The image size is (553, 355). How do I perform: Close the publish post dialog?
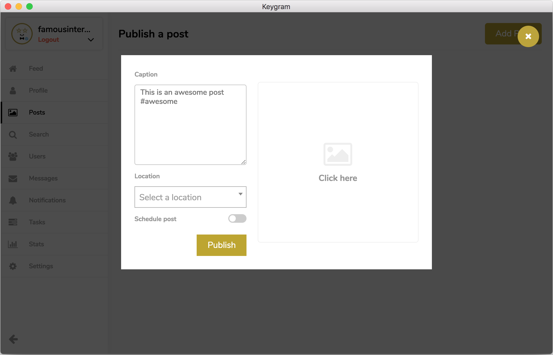click(528, 36)
